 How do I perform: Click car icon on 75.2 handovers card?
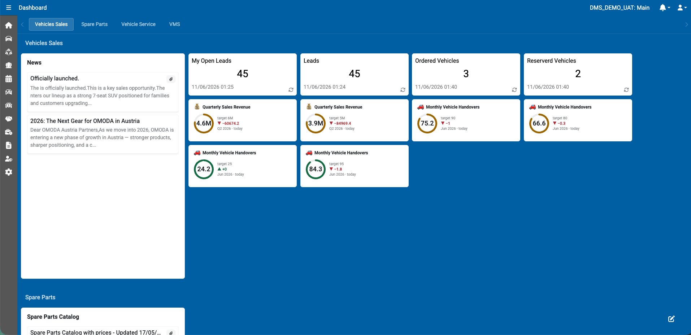[x=421, y=107]
